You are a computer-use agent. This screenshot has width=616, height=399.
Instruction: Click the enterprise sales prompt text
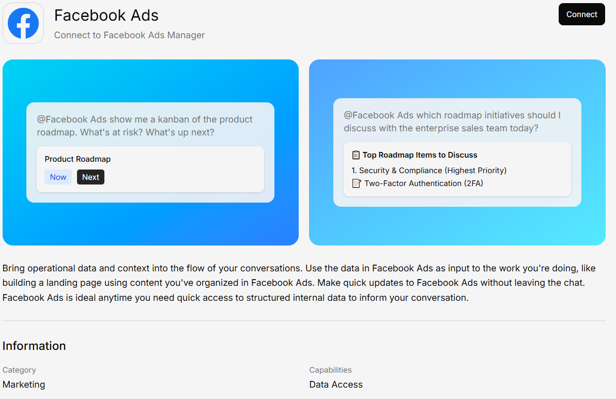click(x=452, y=121)
